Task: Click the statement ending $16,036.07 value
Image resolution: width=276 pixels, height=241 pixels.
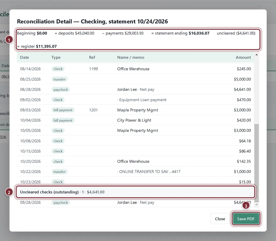Action: (199, 33)
